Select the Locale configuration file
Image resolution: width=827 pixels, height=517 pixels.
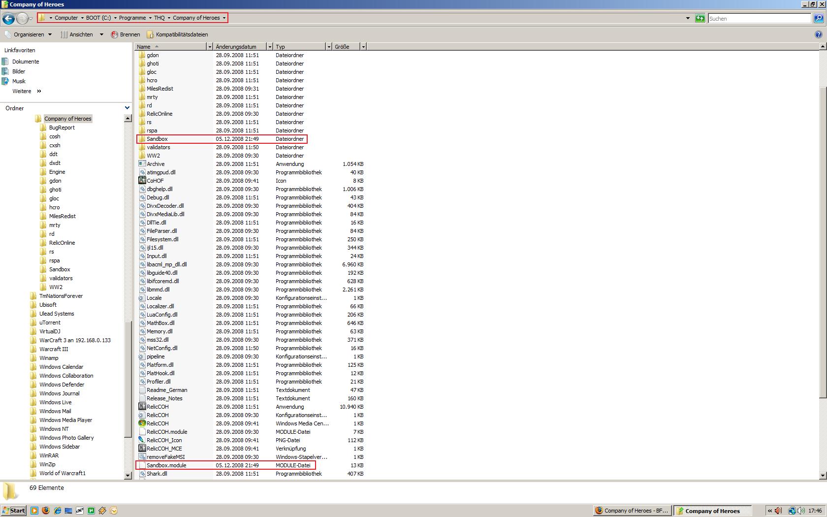251,298
